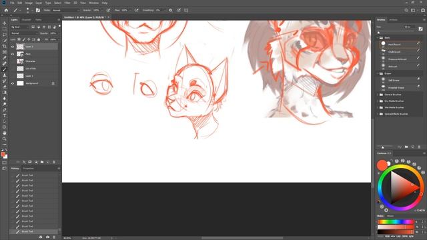
Task: Open the workspace switcher icon
Action: click(x=414, y=11)
